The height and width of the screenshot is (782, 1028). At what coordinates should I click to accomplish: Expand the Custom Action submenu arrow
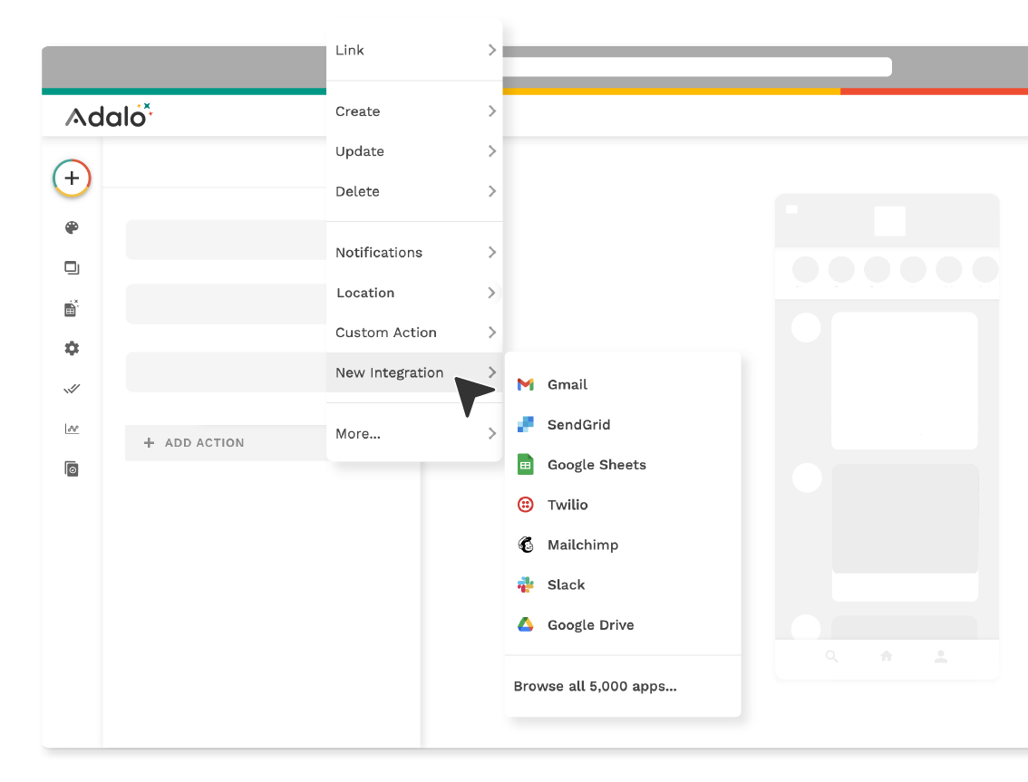click(491, 333)
